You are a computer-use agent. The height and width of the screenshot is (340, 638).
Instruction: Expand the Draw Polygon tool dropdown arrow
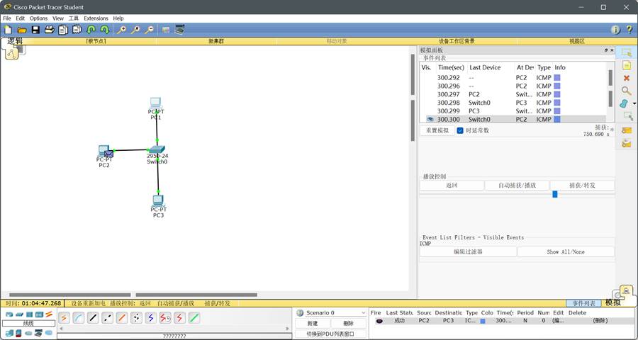[x=634, y=104]
